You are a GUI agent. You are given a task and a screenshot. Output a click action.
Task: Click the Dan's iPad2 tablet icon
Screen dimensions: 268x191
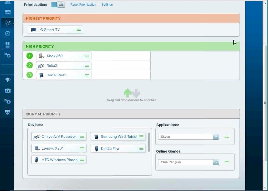click(x=41, y=75)
